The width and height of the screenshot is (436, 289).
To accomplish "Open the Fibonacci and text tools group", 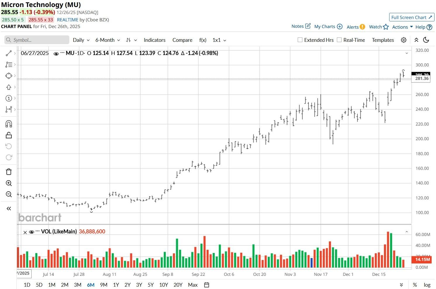I will coord(9,64).
